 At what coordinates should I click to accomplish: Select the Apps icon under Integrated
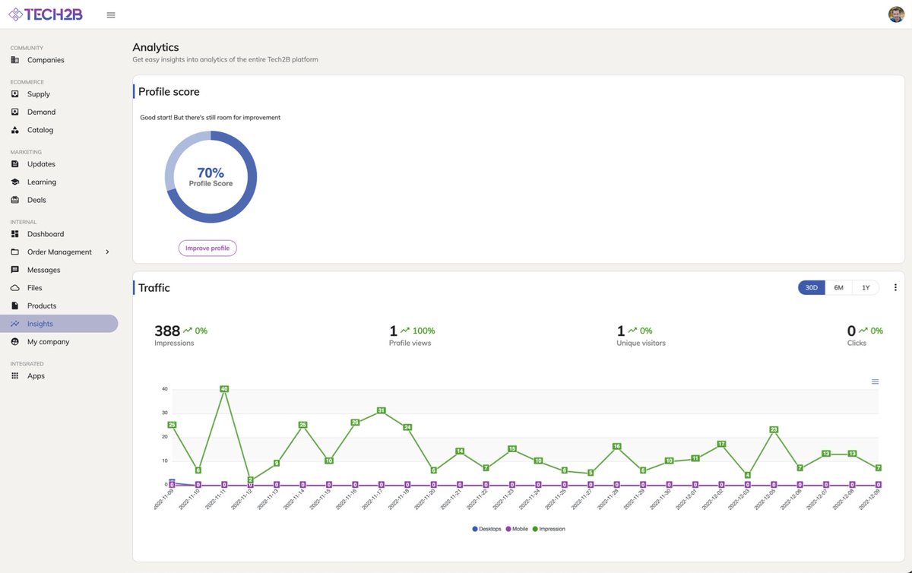pos(17,375)
